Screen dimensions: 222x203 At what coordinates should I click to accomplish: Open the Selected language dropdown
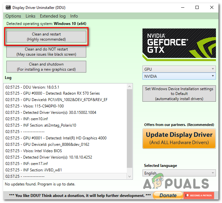click(x=179, y=173)
